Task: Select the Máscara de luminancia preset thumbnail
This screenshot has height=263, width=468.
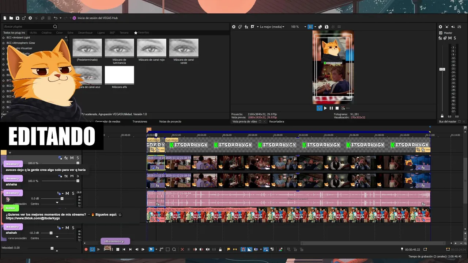Action: (119, 48)
